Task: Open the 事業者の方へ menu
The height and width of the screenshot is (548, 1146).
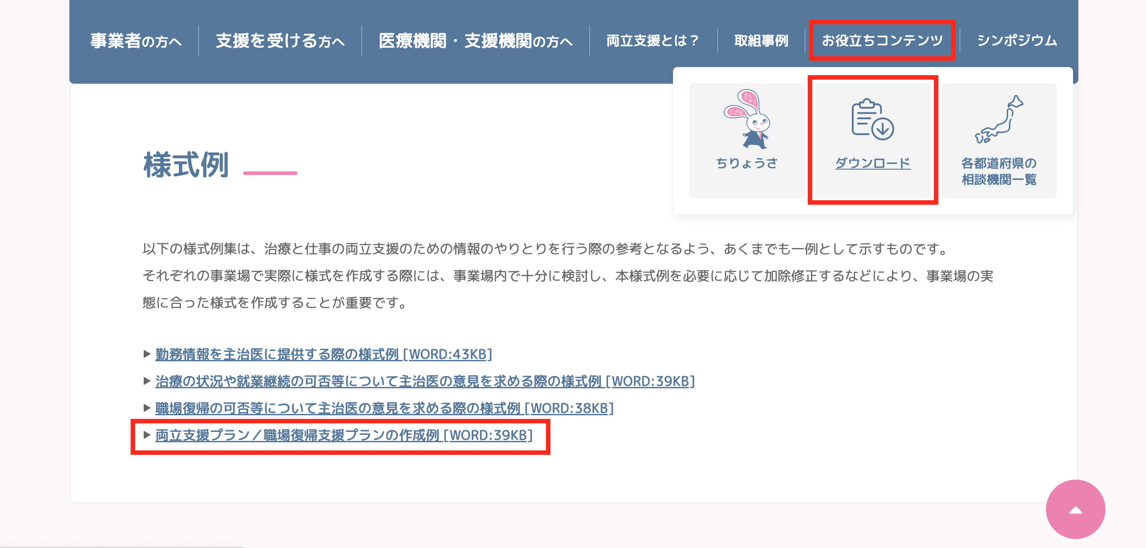Action: 136,40
